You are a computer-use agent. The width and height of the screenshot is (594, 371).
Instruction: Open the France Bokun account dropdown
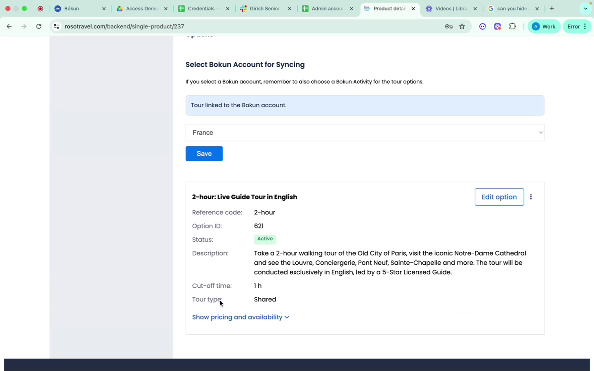click(365, 133)
